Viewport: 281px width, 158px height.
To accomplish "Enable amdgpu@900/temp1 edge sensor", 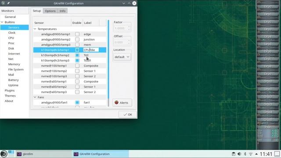I will (77, 34).
